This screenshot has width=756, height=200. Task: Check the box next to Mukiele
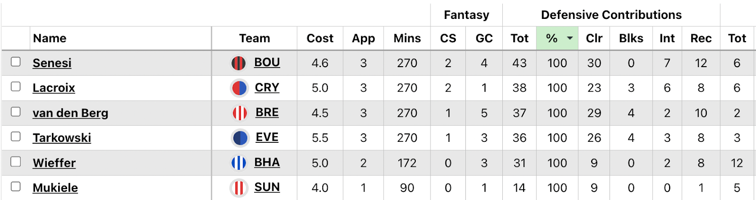click(x=16, y=186)
